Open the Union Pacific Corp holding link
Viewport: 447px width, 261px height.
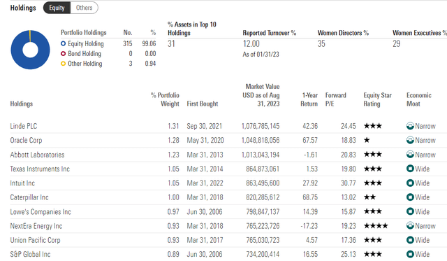(36, 240)
